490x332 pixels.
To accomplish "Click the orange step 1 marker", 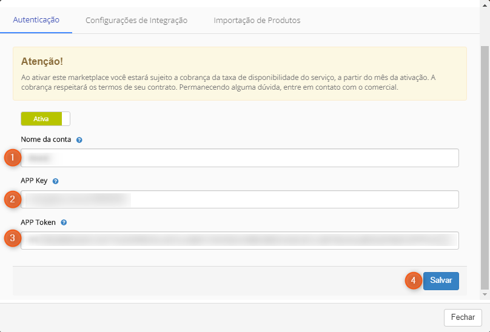I will tap(12, 158).
